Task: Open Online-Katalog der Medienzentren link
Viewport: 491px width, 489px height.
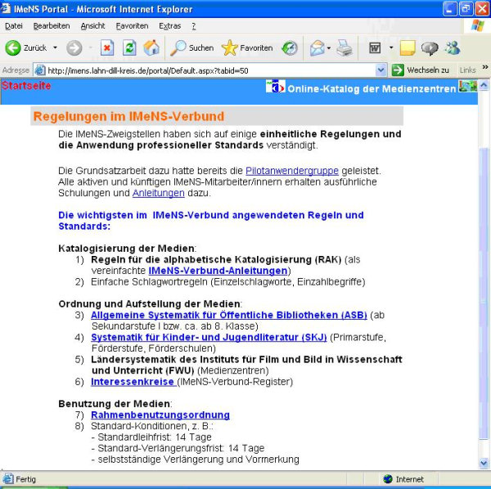Action: [x=372, y=89]
